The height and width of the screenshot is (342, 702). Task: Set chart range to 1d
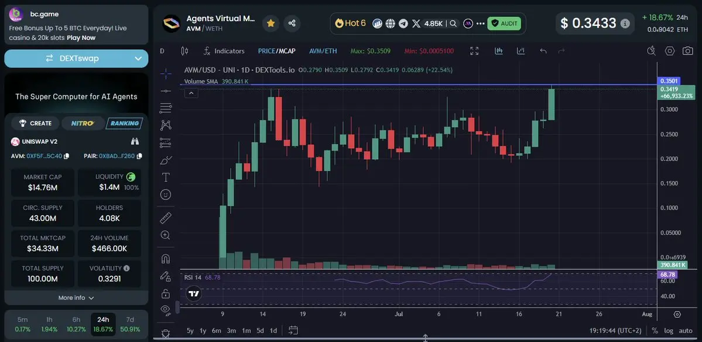(273, 331)
